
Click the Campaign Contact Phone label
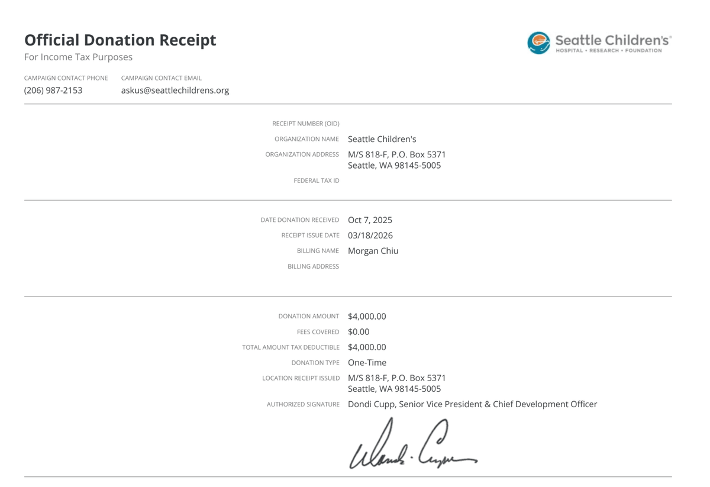tap(66, 78)
